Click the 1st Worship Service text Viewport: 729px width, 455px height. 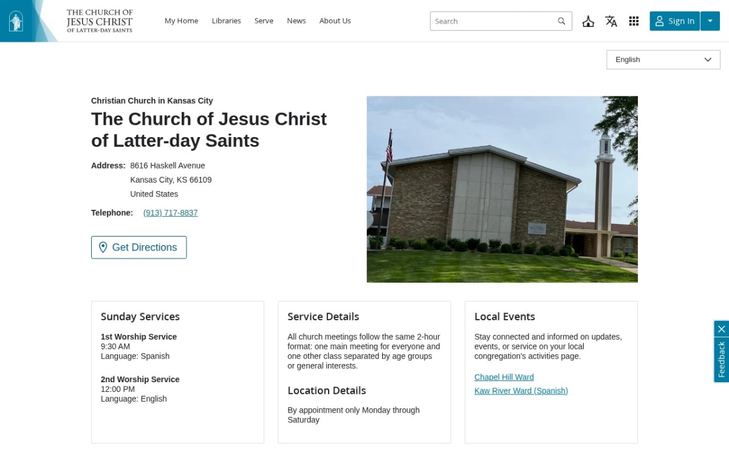point(139,337)
